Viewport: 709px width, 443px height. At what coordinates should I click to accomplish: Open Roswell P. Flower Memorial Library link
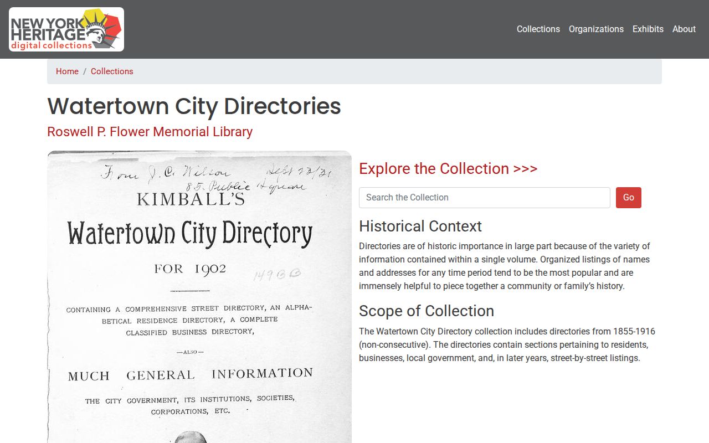[x=150, y=132]
